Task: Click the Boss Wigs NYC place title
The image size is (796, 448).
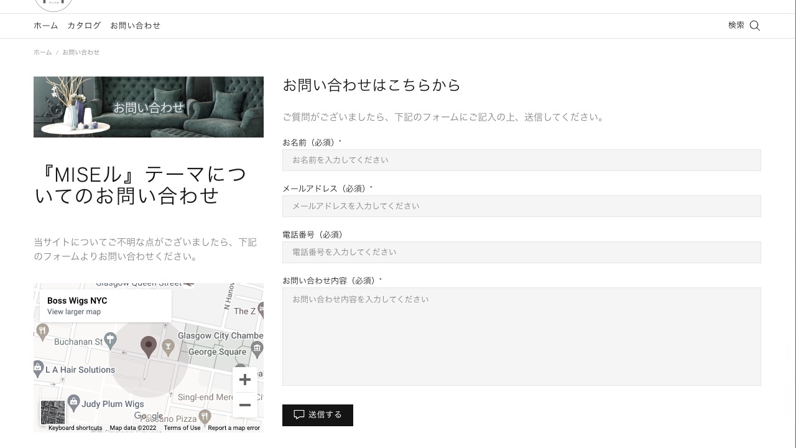Action: [77, 301]
